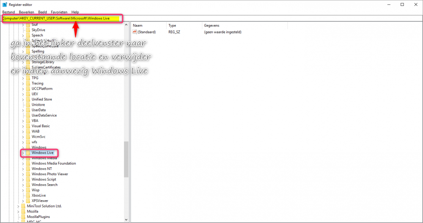Click the tree pane scroll up arrow
The image size is (423, 223).
tap(126, 25)
